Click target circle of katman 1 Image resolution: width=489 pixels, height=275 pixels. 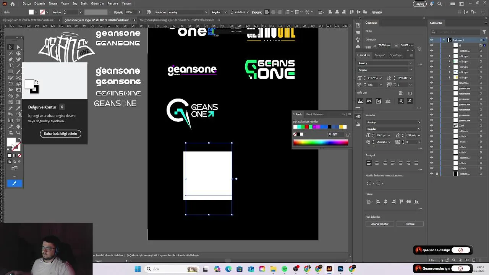point(481,40)
